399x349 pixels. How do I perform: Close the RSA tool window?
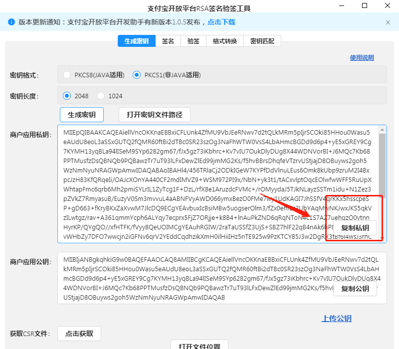[x=388, y=5]
